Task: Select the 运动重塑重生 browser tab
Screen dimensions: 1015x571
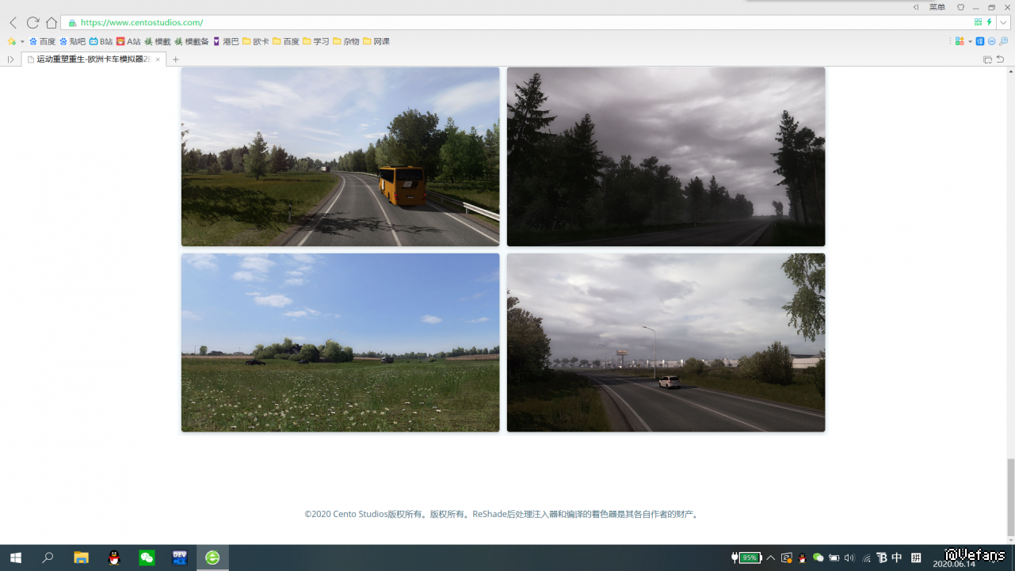Action: [x=93, y=59]
